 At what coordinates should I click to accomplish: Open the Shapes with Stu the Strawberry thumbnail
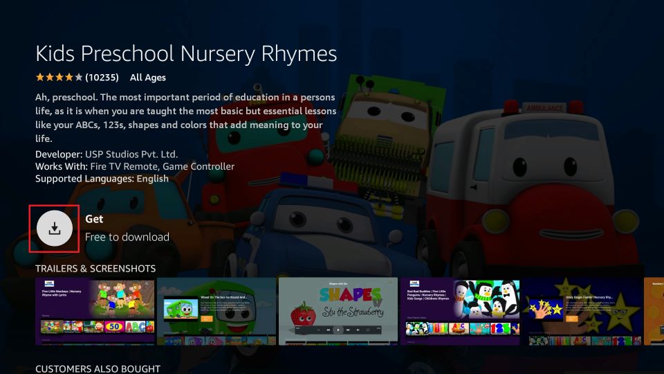pyautogui.click(x=338, y=311)
